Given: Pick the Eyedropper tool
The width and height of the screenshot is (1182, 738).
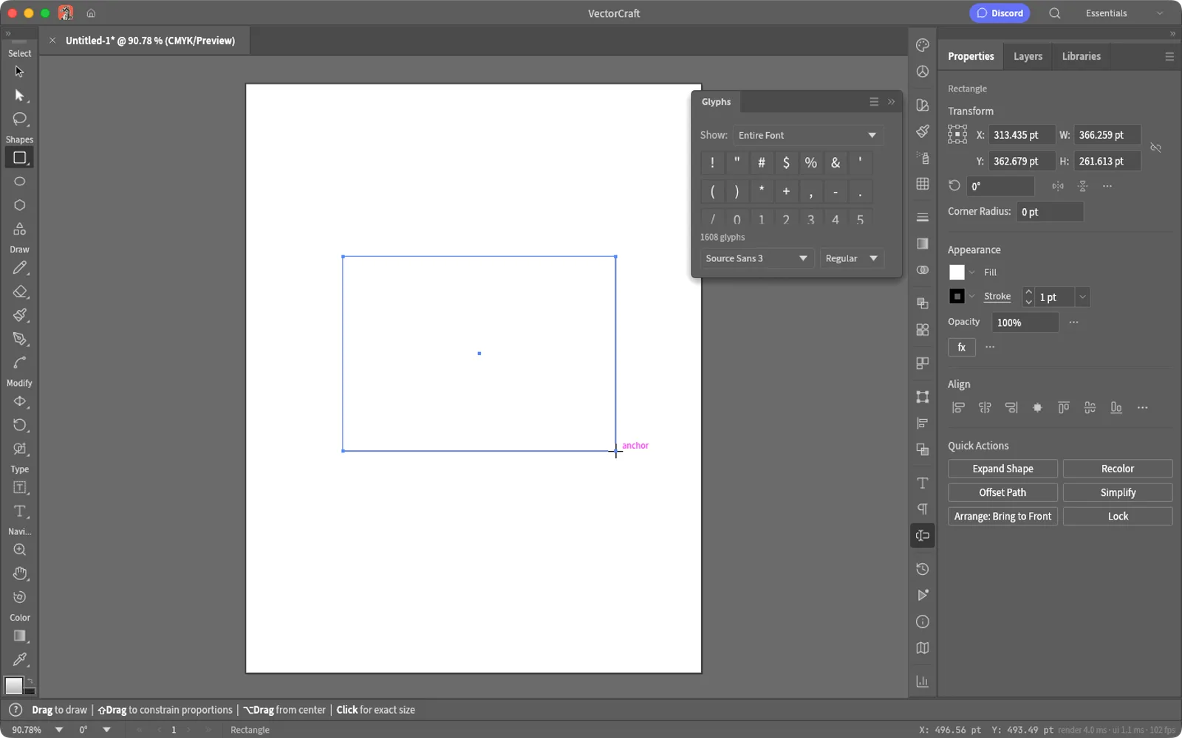Looking at the screenshot, I should (19, 660).
